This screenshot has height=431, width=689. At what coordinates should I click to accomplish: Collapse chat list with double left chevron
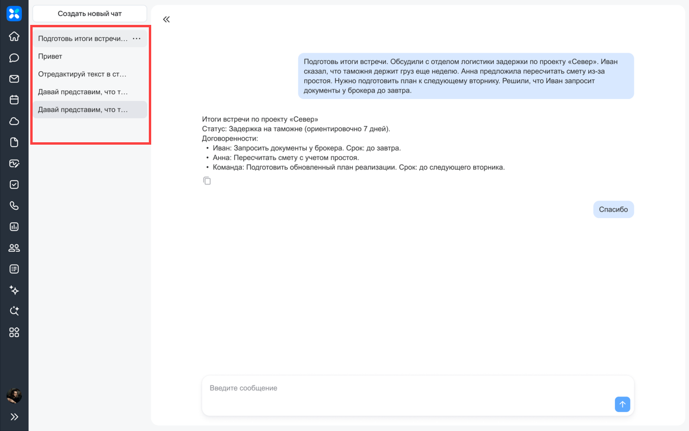click(166, 20)
